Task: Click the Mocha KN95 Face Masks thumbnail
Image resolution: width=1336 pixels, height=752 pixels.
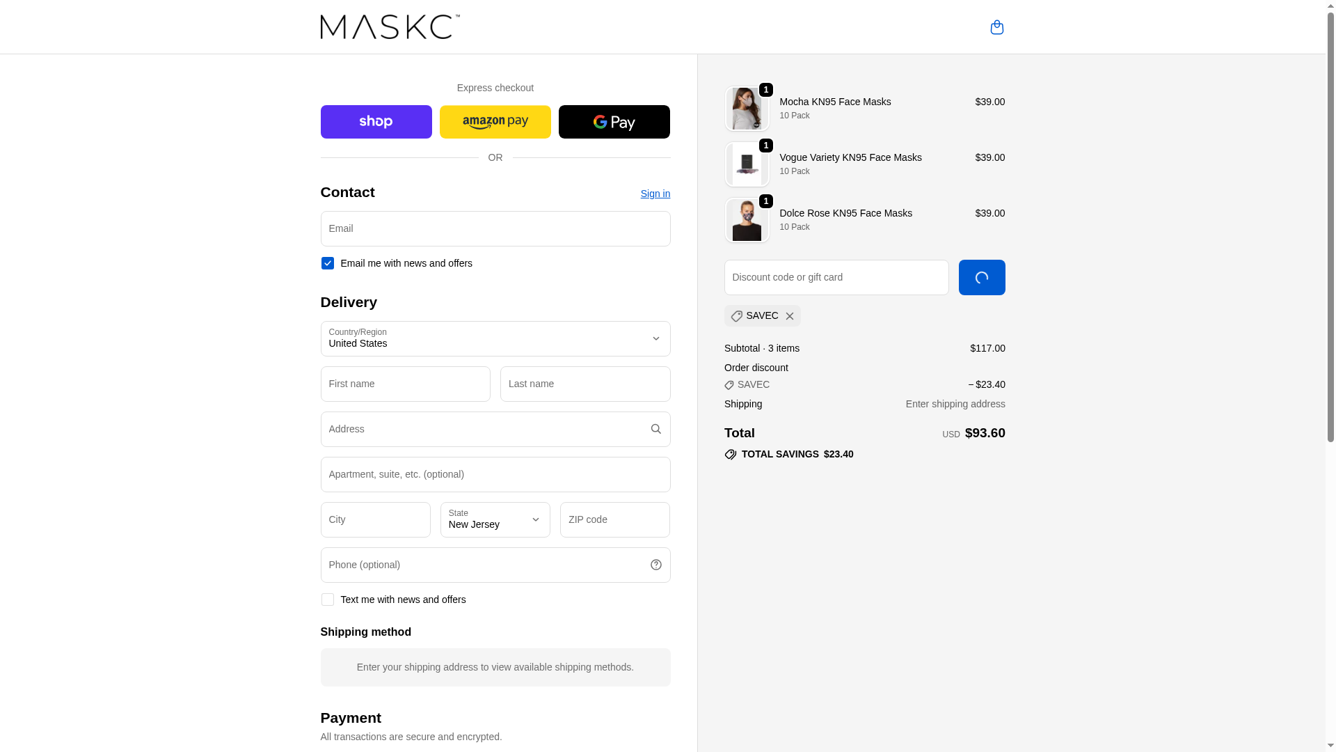Action: (x=747, y=109)
